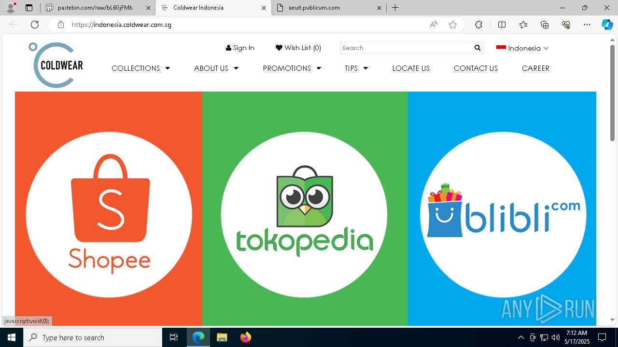The width and height of the screenshot is (618, 347).
Task: Open the Windows Start menu
Action: tap(12, 337)
